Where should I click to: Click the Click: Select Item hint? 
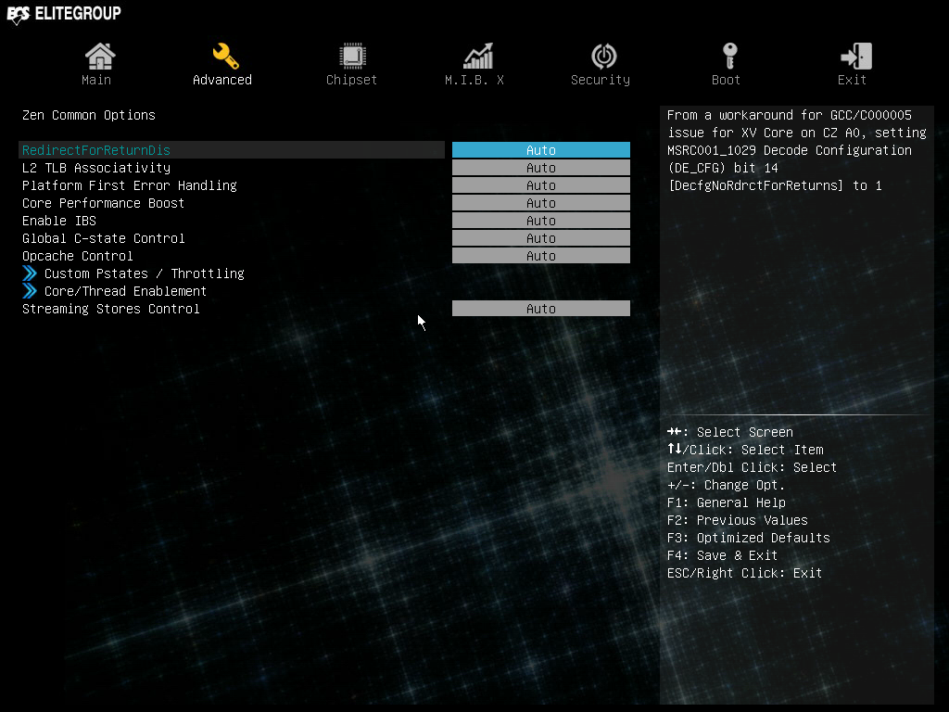(x=745, y=450)
